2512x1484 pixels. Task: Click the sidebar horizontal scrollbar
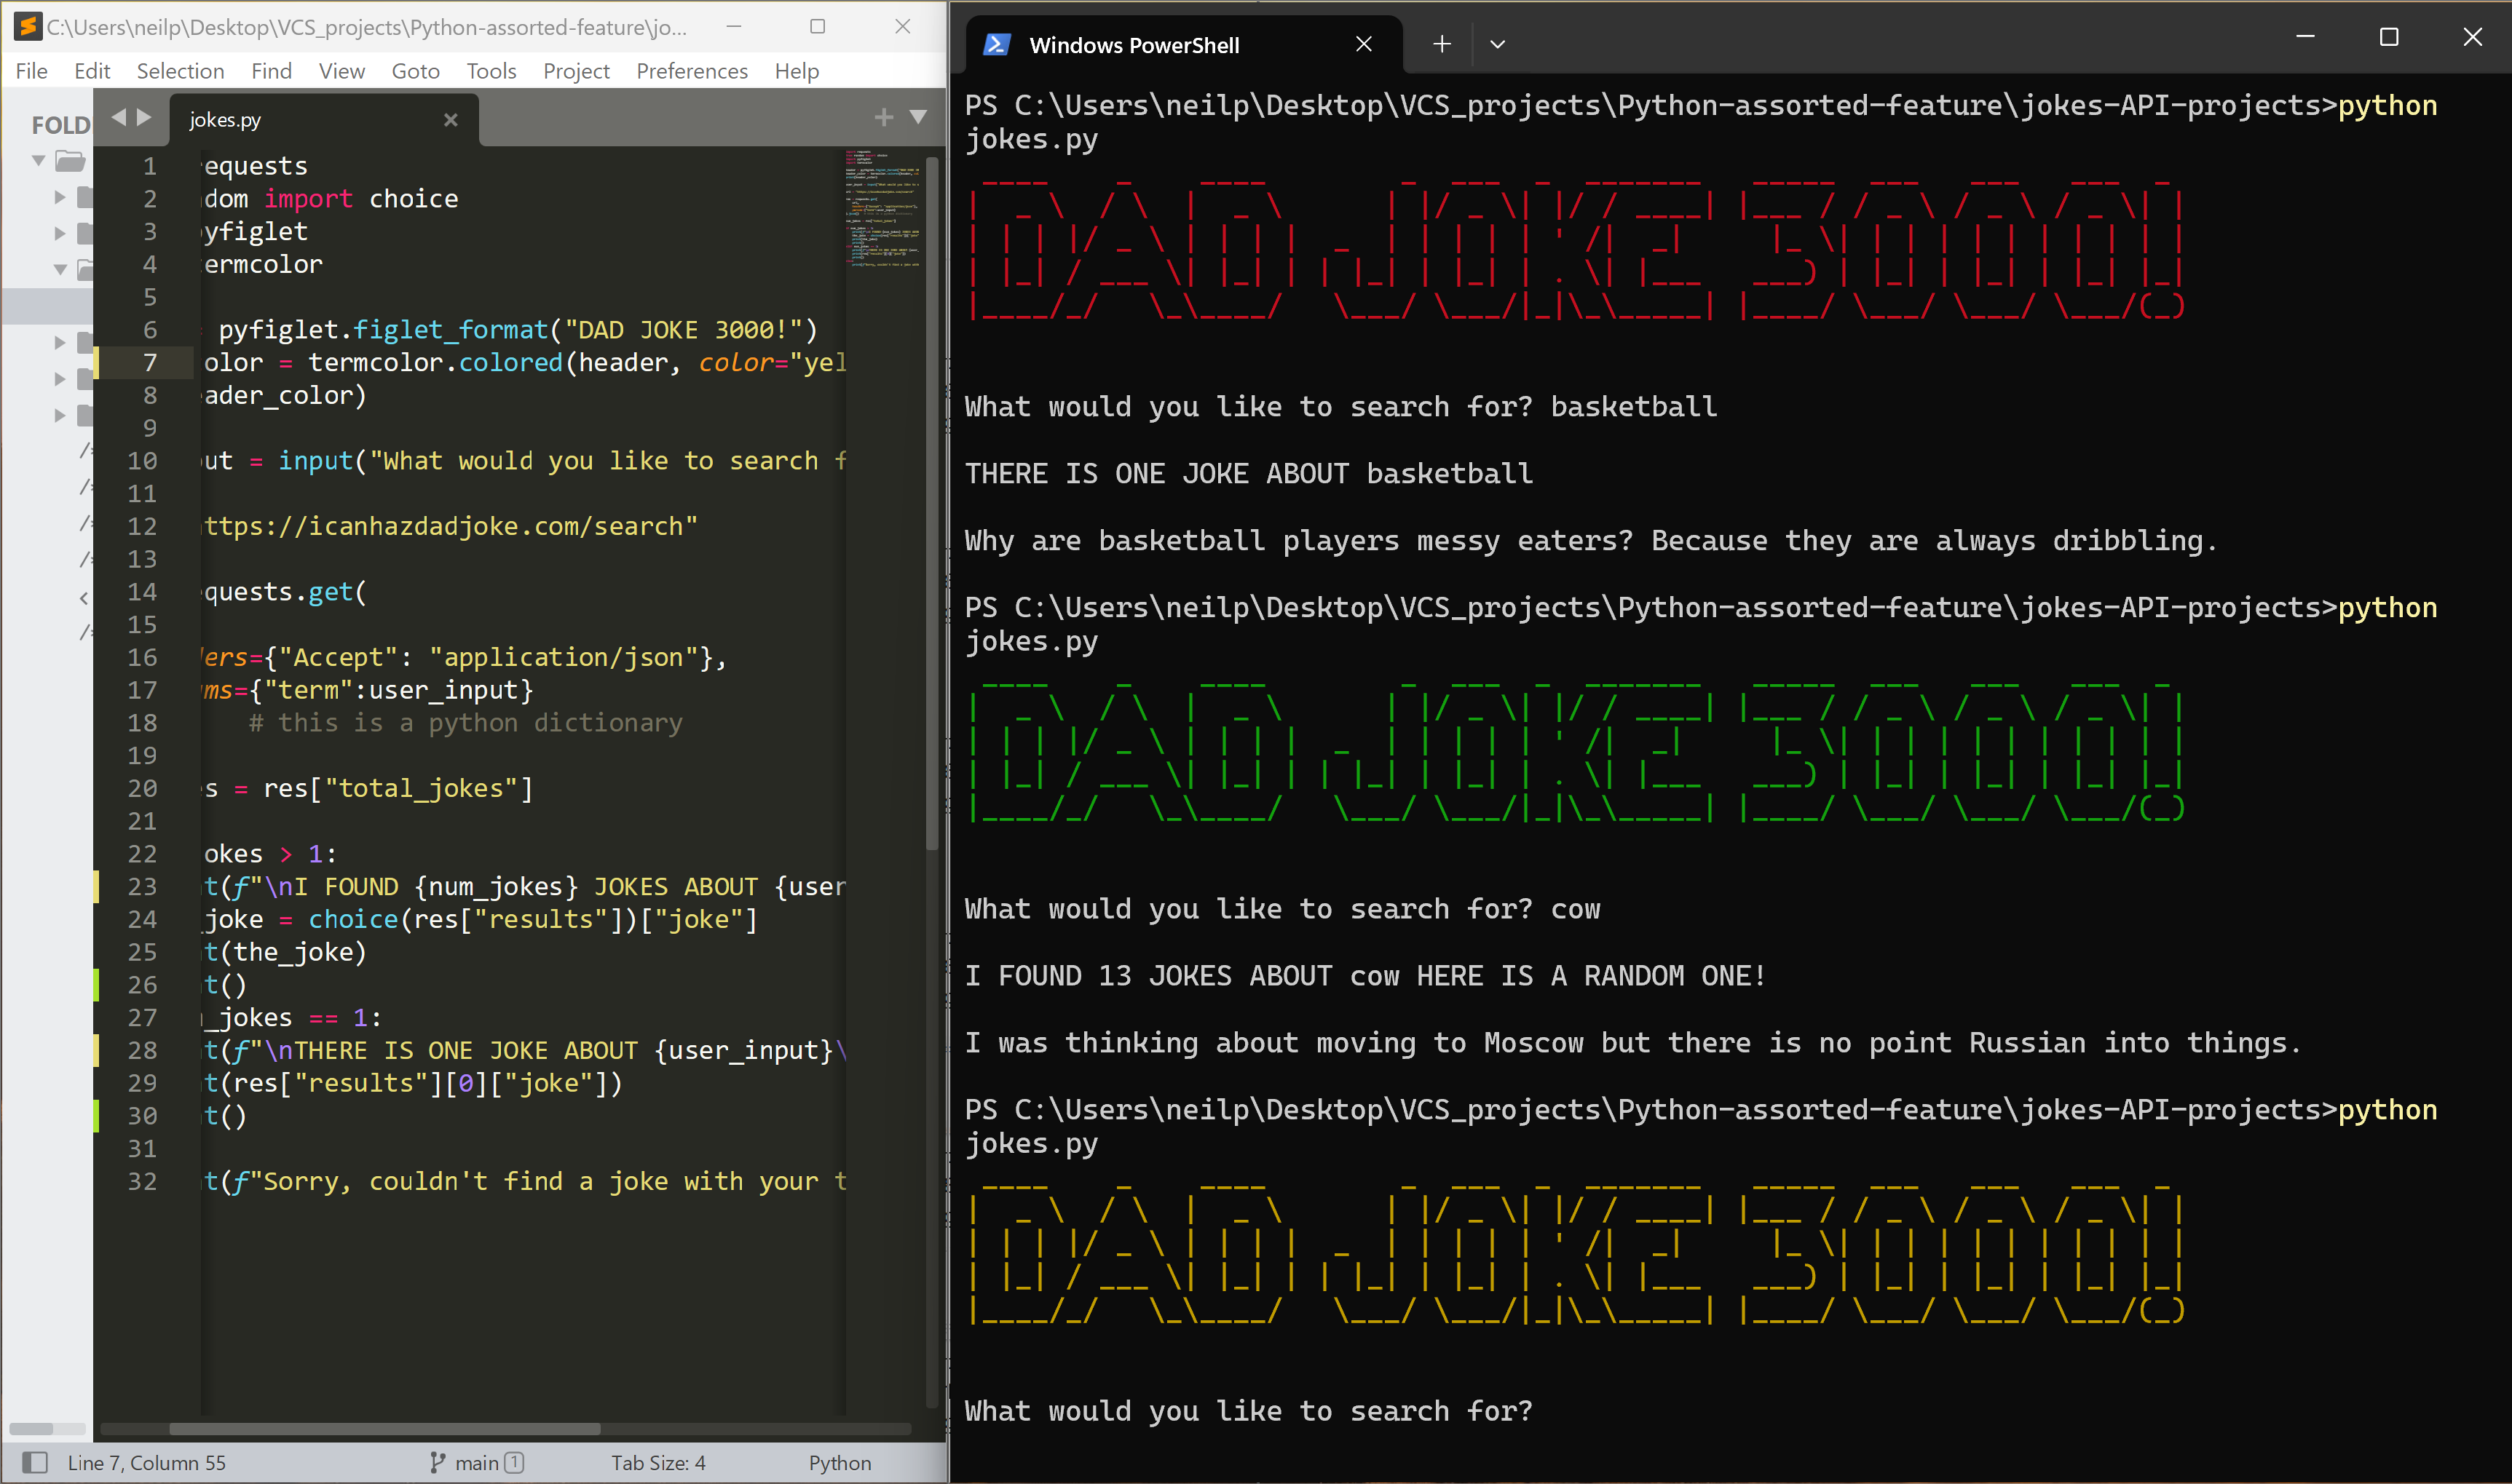[47, 1429]
